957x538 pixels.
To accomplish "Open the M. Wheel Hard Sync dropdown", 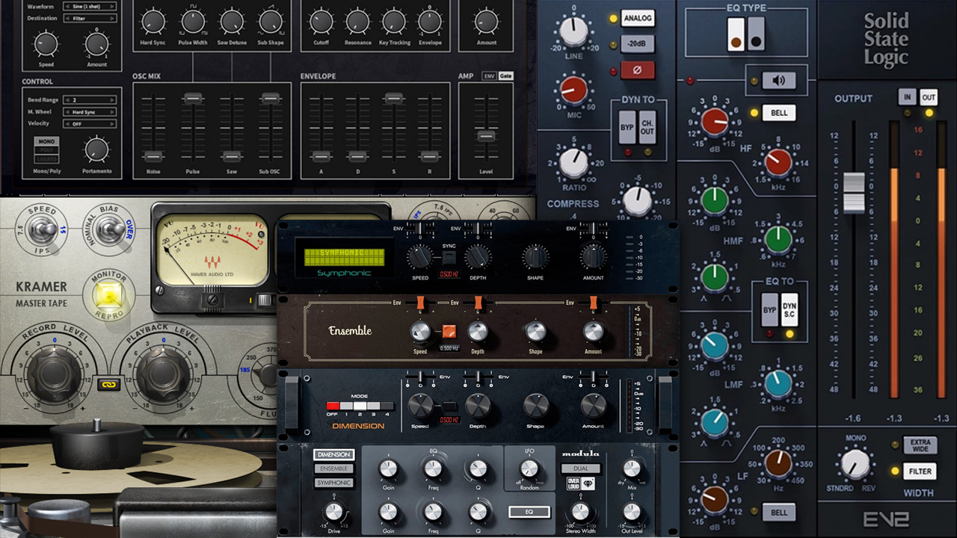I will tap(90, 111).
